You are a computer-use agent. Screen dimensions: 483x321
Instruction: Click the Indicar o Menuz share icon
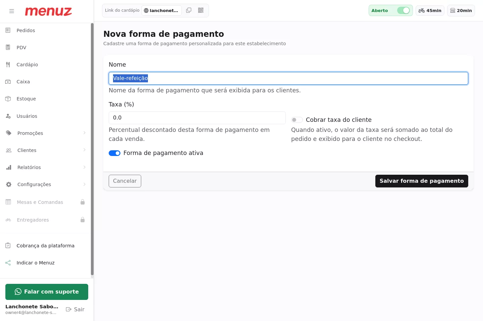(x=8, y=263)
